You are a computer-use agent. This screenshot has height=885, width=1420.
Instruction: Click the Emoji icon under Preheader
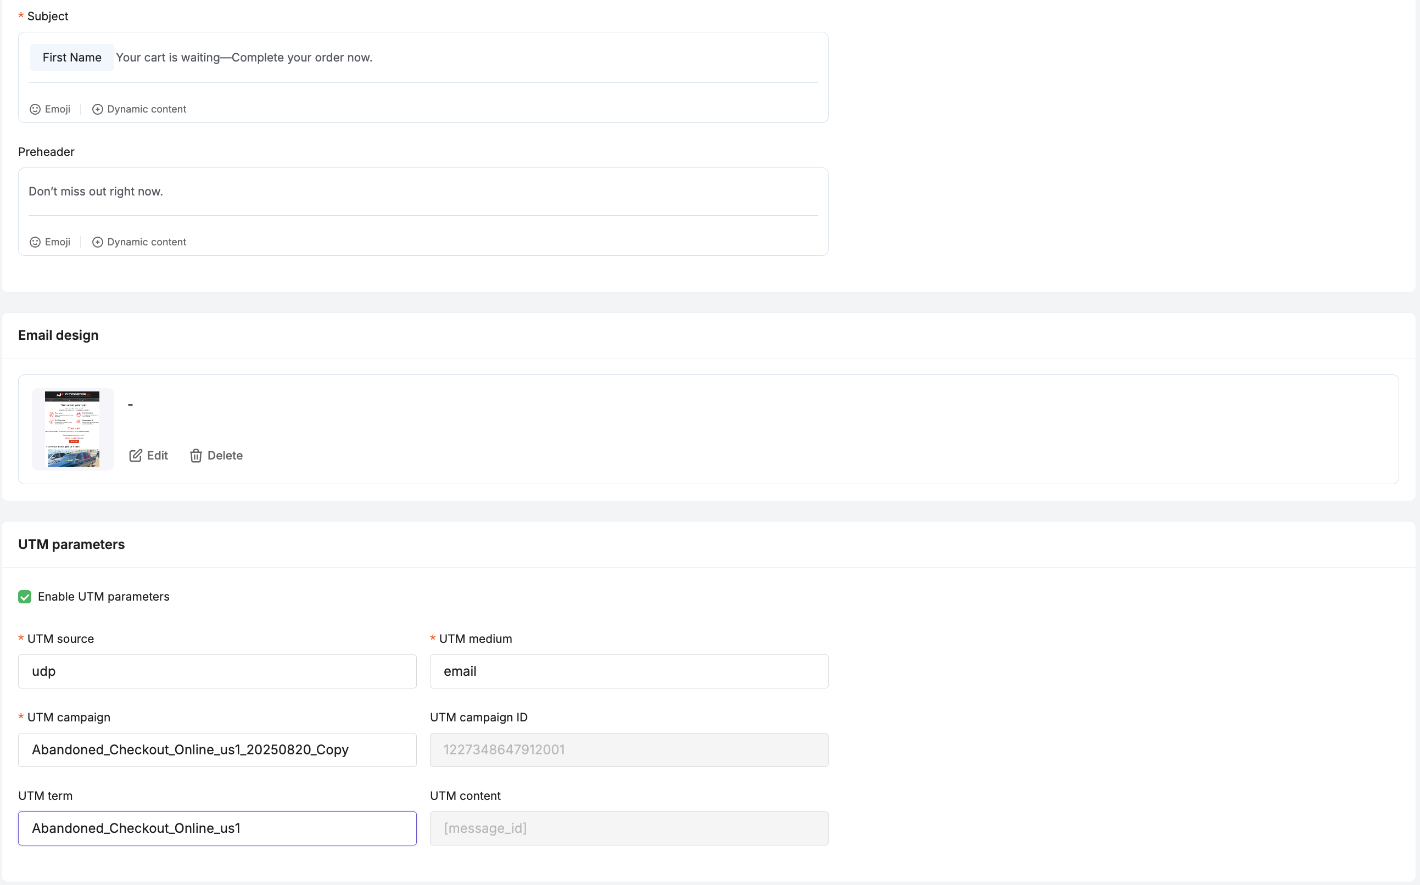click(35, 242)
